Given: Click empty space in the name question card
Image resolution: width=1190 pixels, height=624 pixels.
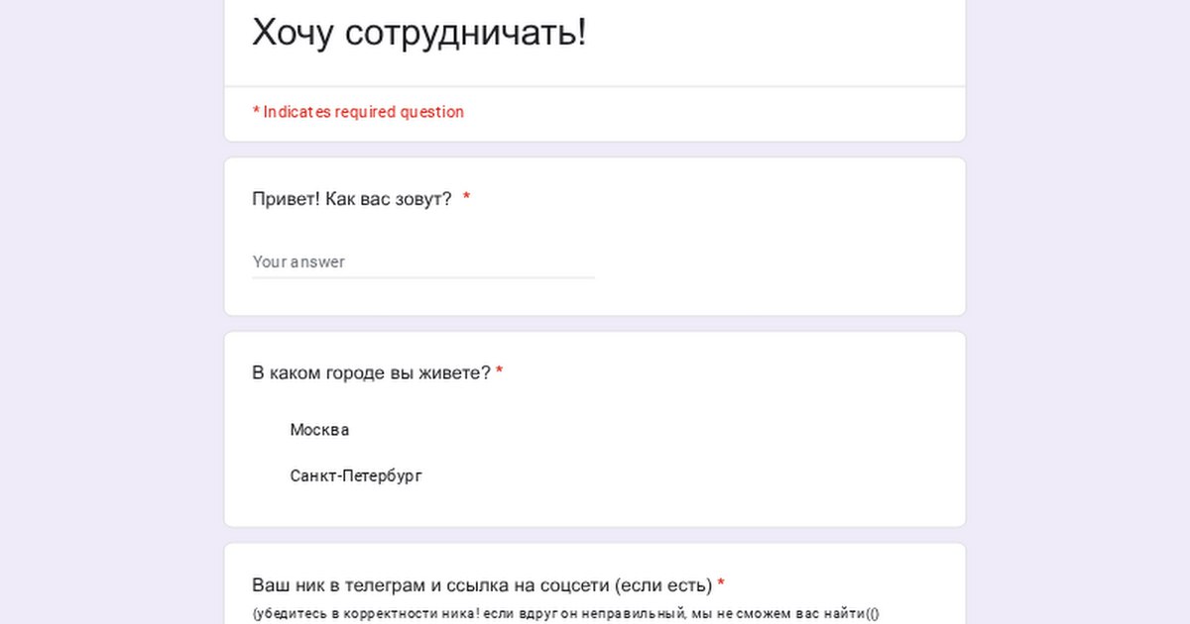Looking at the screenshot, I should (x=773, y=258).
